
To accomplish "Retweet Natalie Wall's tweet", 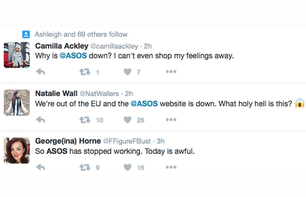I will [85, 120].
